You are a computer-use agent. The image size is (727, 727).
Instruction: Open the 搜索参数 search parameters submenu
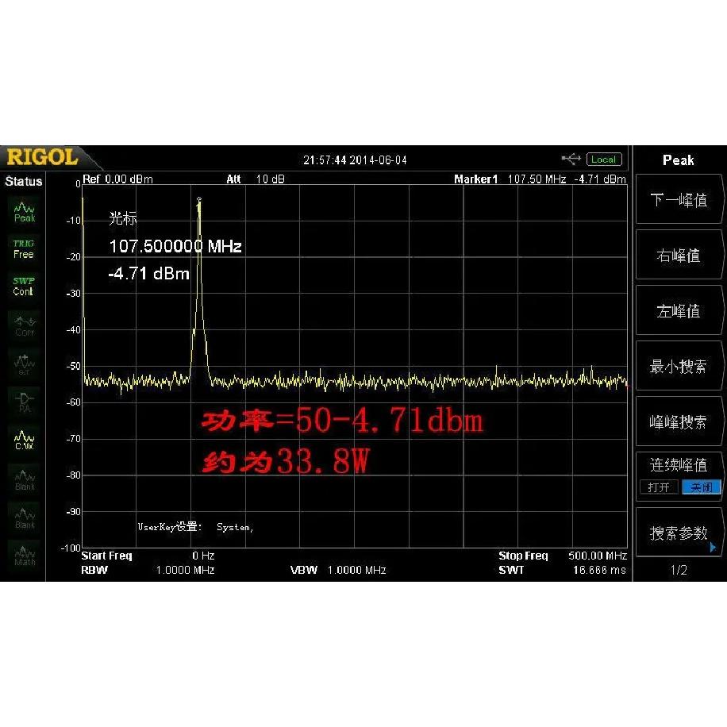(x=679, y=533)
